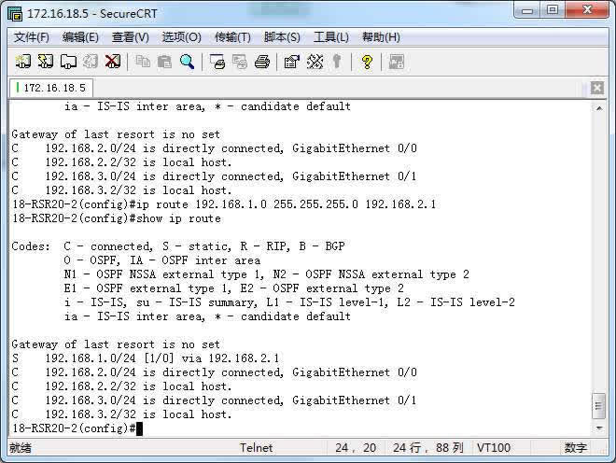Open the 编辑(E) menu
Screen dimensions: 616x463
tap(80, 37)
